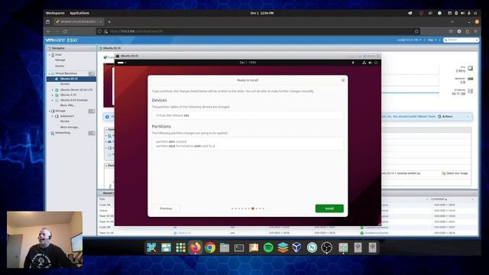Screen dimensions: 489x275
Task: Select Manage under Host
Action: pos(60,60)
